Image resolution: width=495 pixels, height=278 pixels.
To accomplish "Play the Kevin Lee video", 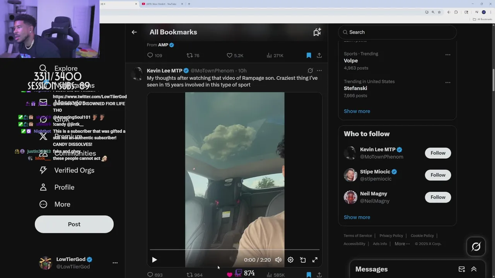I will (x=154, y=260).
